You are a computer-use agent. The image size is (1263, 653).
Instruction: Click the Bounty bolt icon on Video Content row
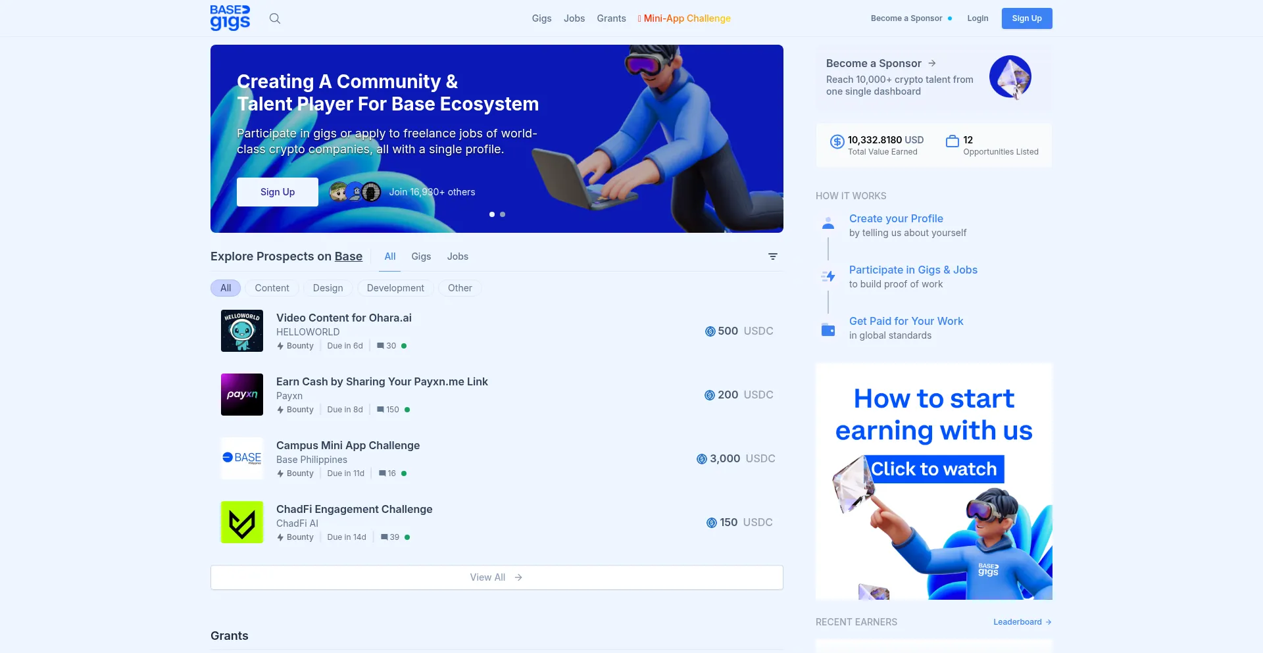click(280, 346)
